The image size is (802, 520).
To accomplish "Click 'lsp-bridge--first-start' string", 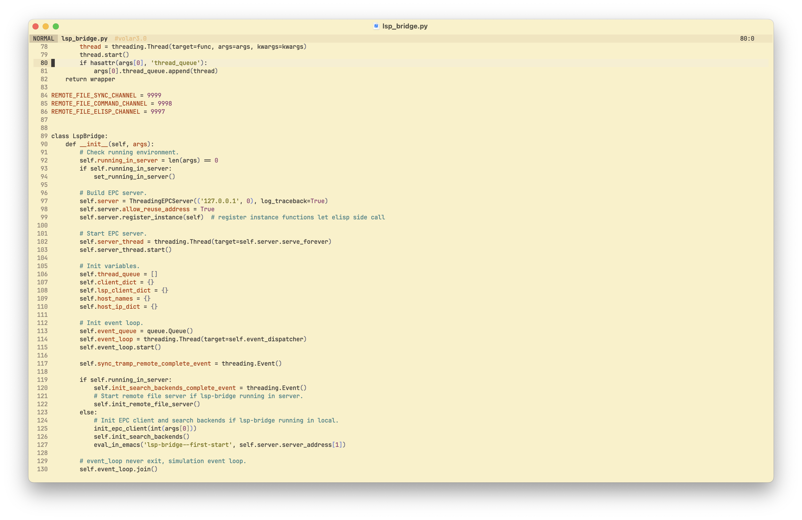I will 188,445.
